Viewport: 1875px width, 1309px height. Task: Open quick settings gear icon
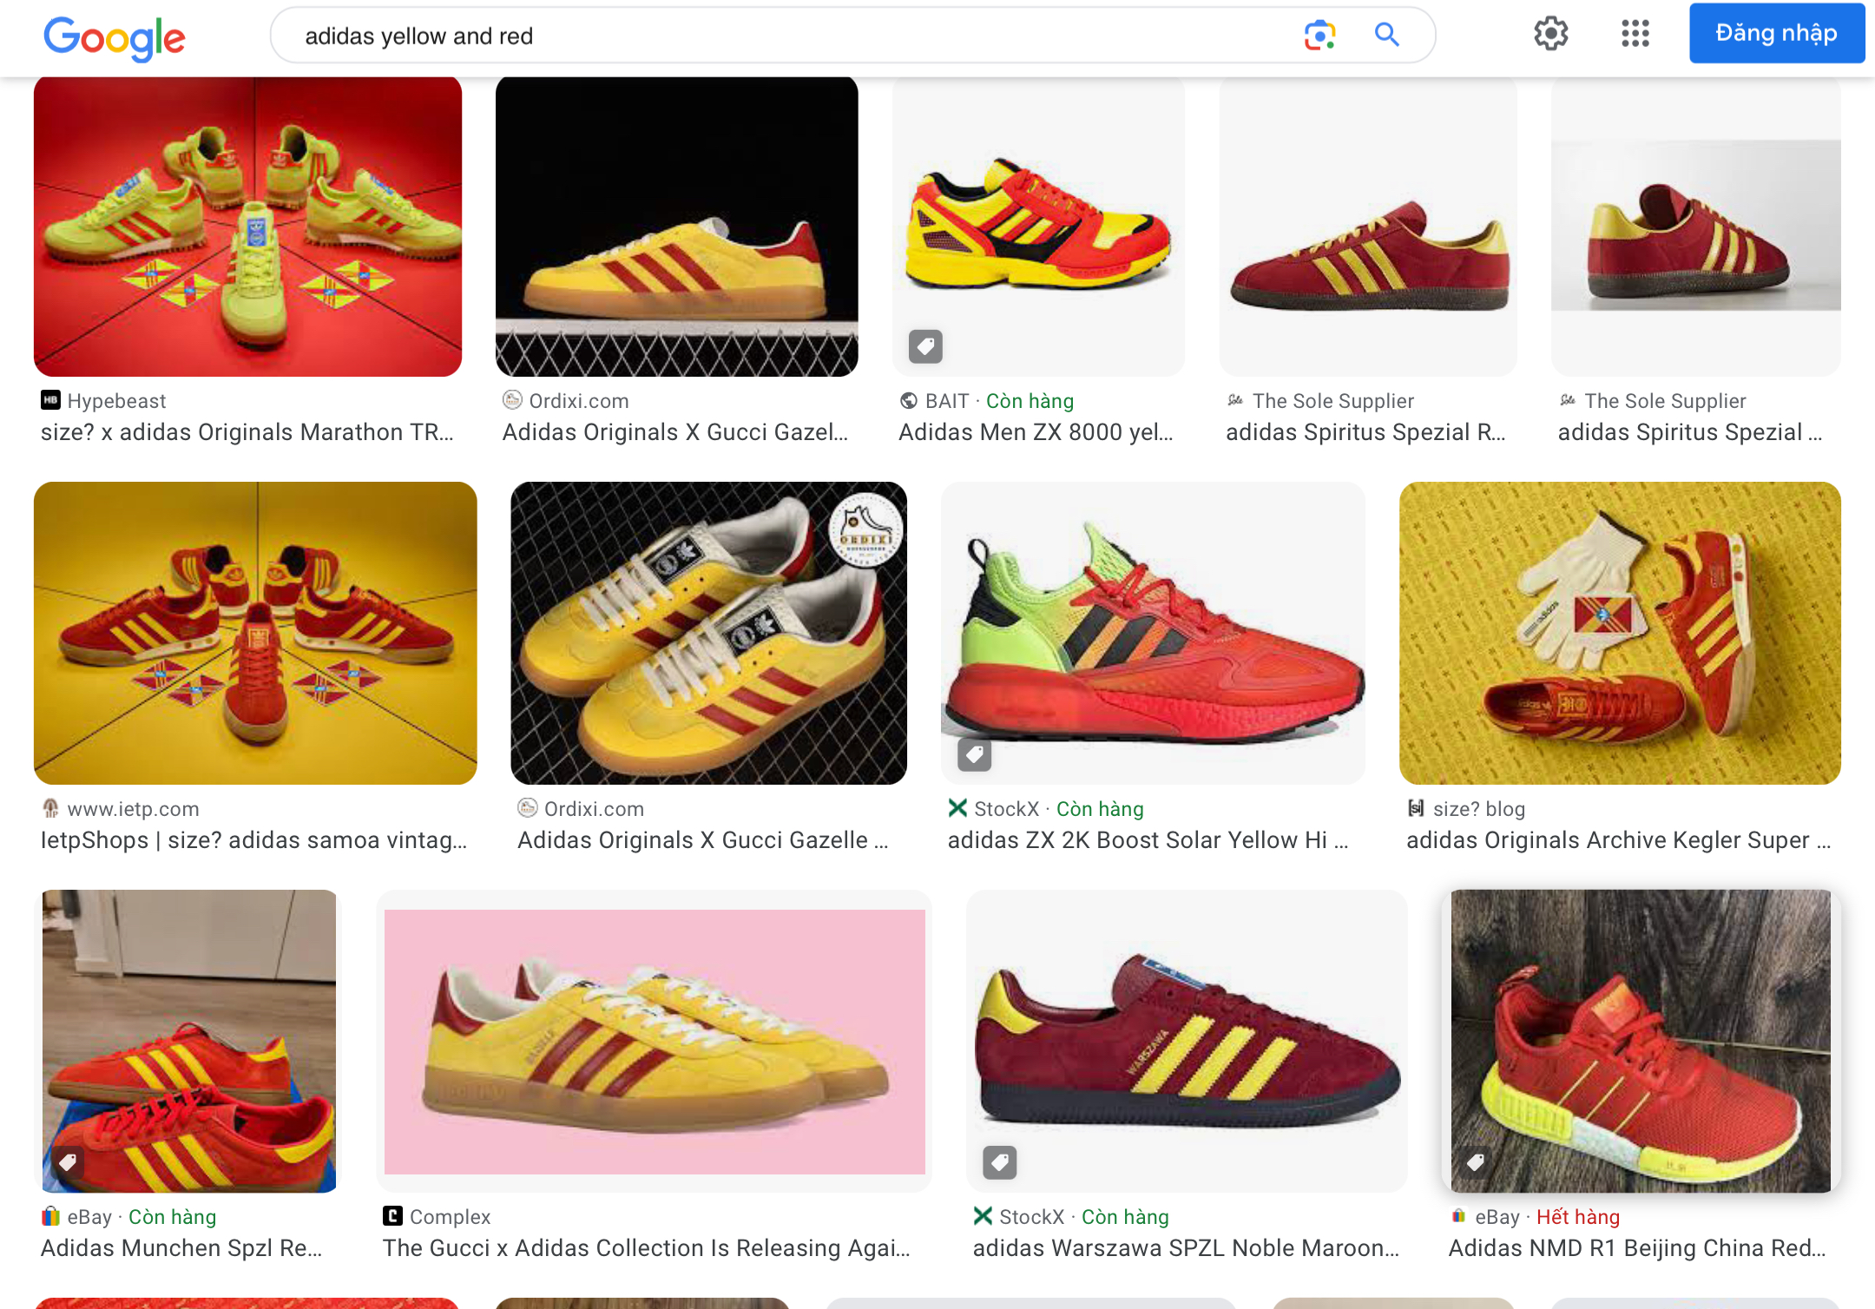point(1550,34)
